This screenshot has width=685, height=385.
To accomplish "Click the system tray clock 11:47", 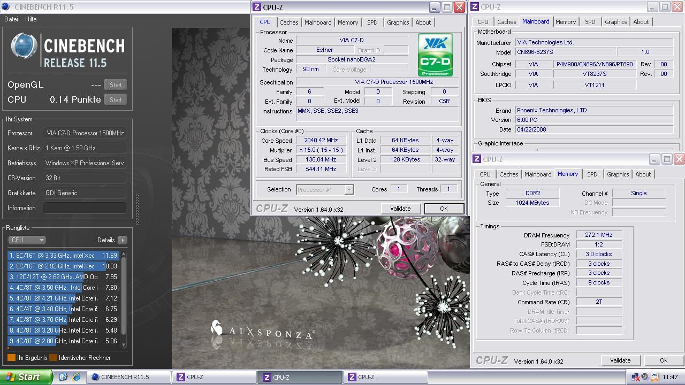I will [x=670, y=377].
